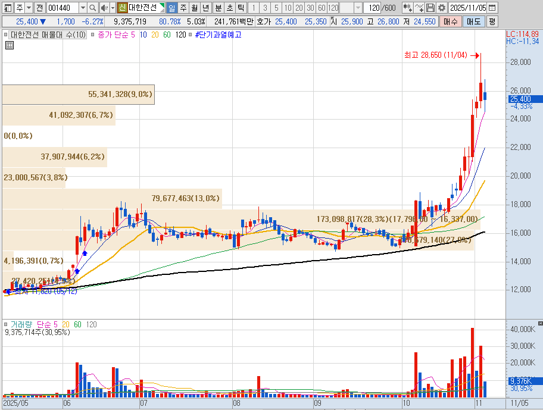
Task: Toggle the square marker before 종가 단순
Action: click(93, 35)
